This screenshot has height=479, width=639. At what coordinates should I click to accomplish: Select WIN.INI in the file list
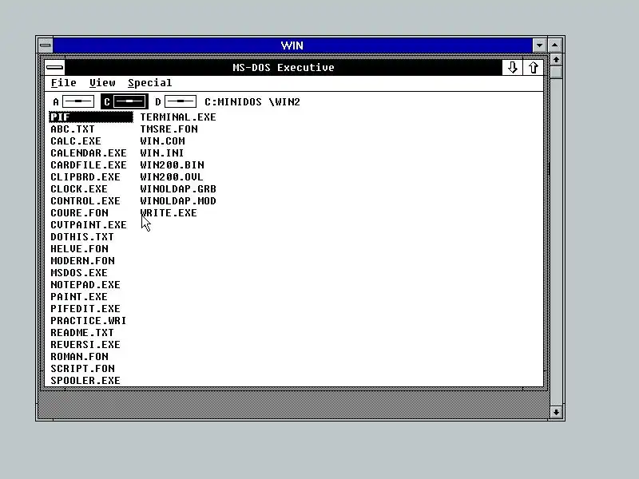tap(162, 153)
